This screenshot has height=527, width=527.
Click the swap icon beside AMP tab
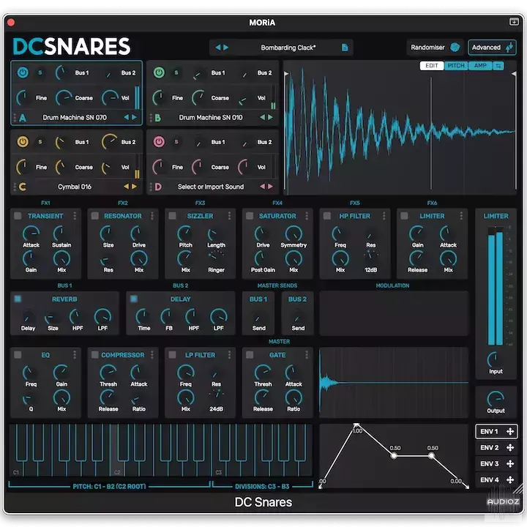tap(498, 66)
